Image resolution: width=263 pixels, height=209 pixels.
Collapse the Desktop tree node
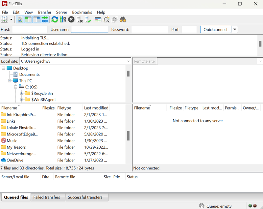[3, 68]
